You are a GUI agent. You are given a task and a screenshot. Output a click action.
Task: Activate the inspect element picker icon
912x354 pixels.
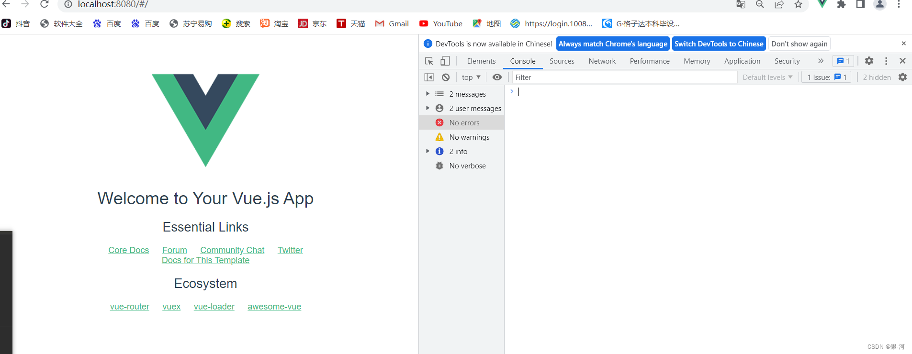tap(429, 61)
